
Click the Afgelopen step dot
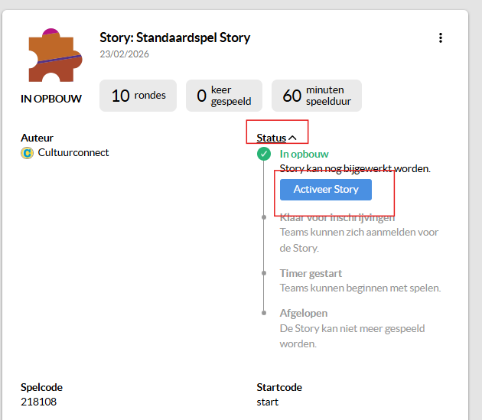[264, 314]
